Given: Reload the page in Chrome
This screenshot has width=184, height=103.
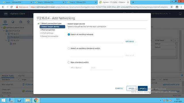Looking at the screenshot, I should coord(11,7).
